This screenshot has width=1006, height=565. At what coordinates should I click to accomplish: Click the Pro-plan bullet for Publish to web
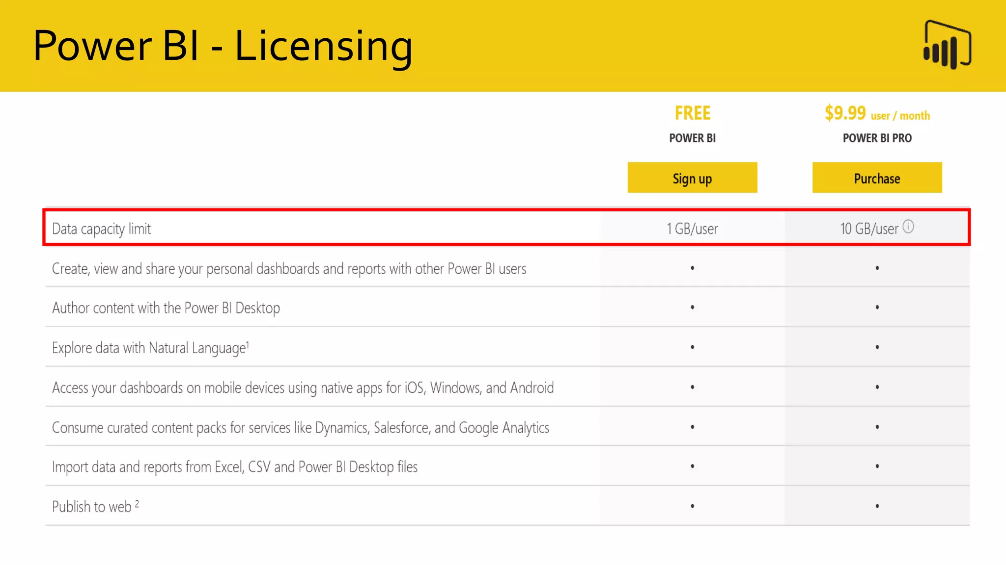click(x=877, y=506)
